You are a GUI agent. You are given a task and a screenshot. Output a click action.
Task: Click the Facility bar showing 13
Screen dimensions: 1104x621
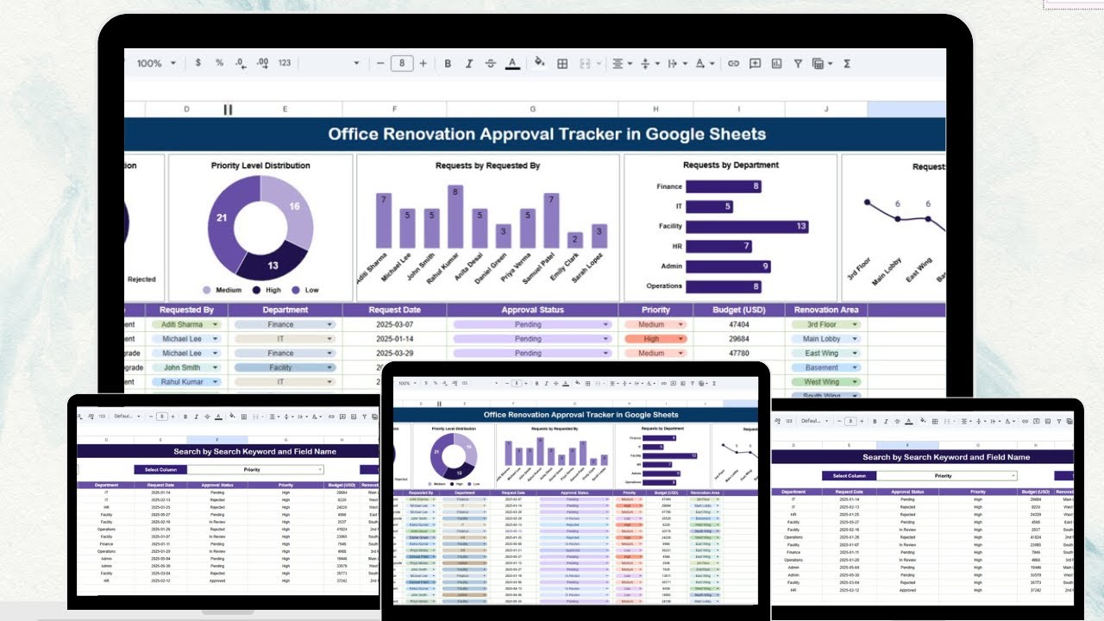[747, 226]
